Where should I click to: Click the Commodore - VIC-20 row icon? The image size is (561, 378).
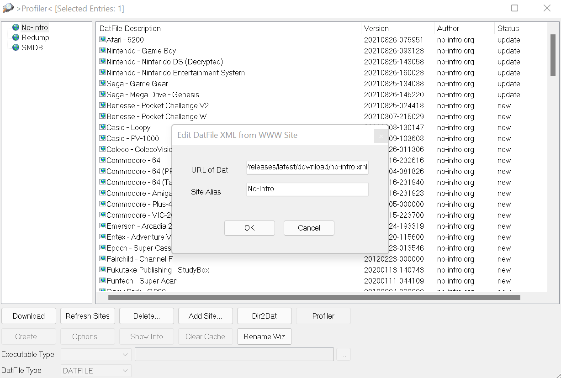tap(103, 215)
